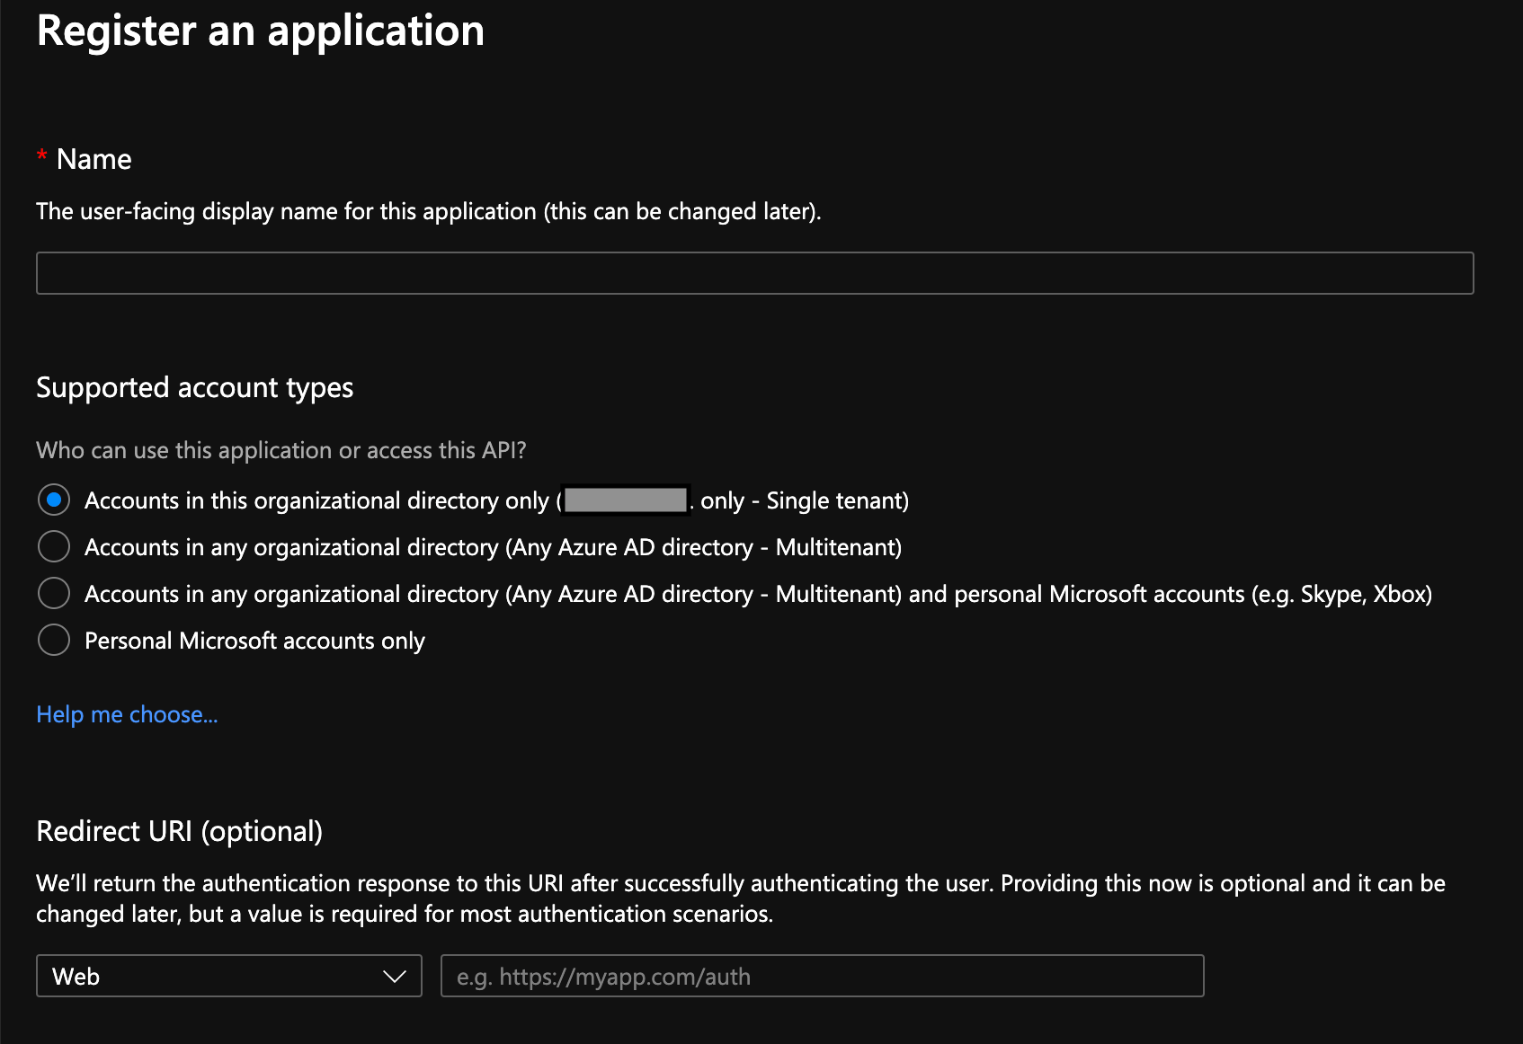Screen dimensions: 1523x1044
Task: Expand the Web platform dropdown
Action: click(229, 976)
